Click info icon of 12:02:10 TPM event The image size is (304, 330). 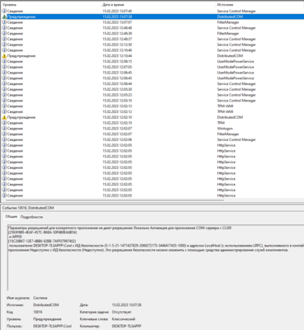pos(4,123)
